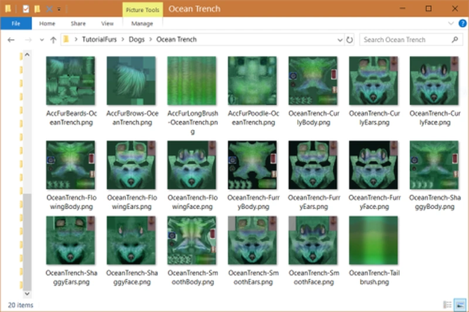Select the AccFurBrows-OceanTrench.png thumbnail
The height and width of the screenshot is (312, 469).
(x=131, y=81)
